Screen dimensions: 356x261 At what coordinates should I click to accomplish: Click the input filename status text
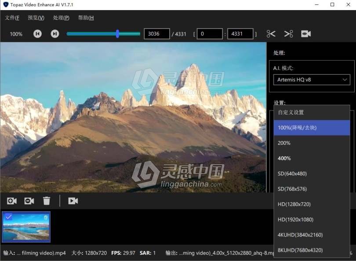click(x=35, y=253)
